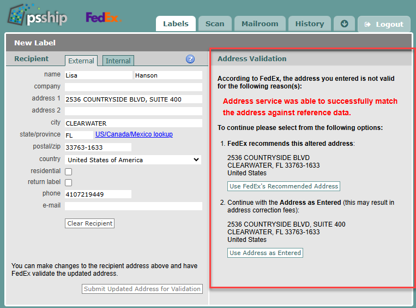416x308 pixels.
Task: Click the red address match message
Action: pos(310,107)
